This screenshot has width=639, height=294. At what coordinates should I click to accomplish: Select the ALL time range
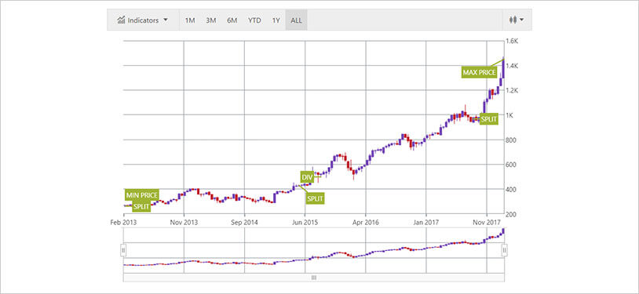click(x=296, y=20)
